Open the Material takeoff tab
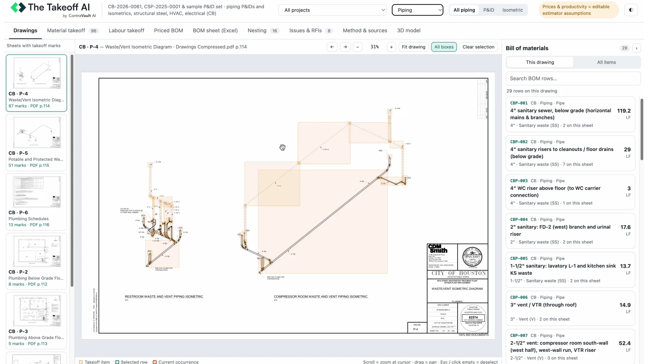 (x=72, y=31)
